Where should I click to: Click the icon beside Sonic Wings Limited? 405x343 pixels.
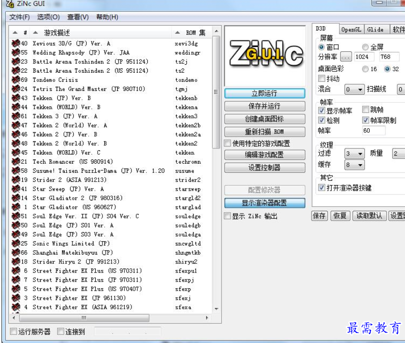[x=16, y=243]
